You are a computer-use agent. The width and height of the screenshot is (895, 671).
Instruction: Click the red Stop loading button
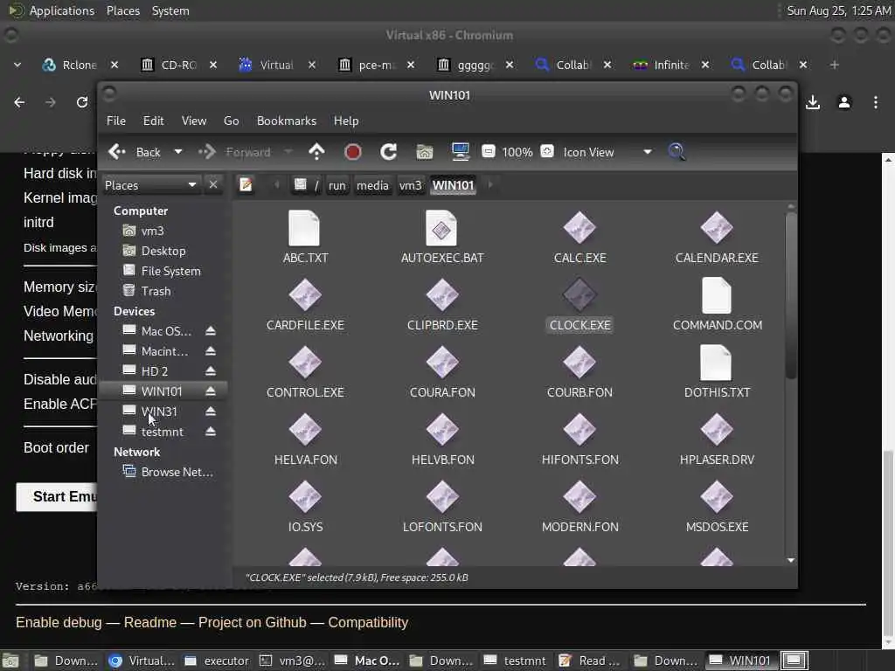click(x=353, y=152)
